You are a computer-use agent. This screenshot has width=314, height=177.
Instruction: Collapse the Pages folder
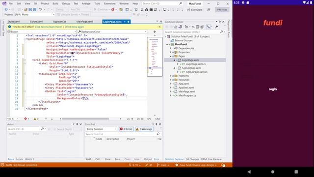click(x=170, y=56)
